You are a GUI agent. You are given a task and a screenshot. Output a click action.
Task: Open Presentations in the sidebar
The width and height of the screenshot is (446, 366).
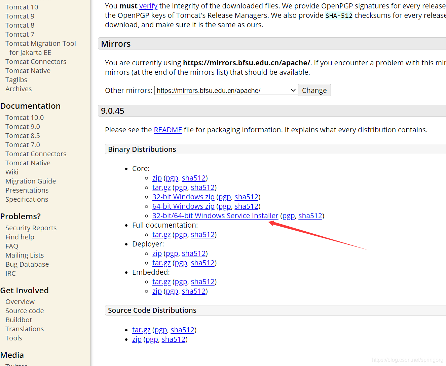(x=27, y=190)
